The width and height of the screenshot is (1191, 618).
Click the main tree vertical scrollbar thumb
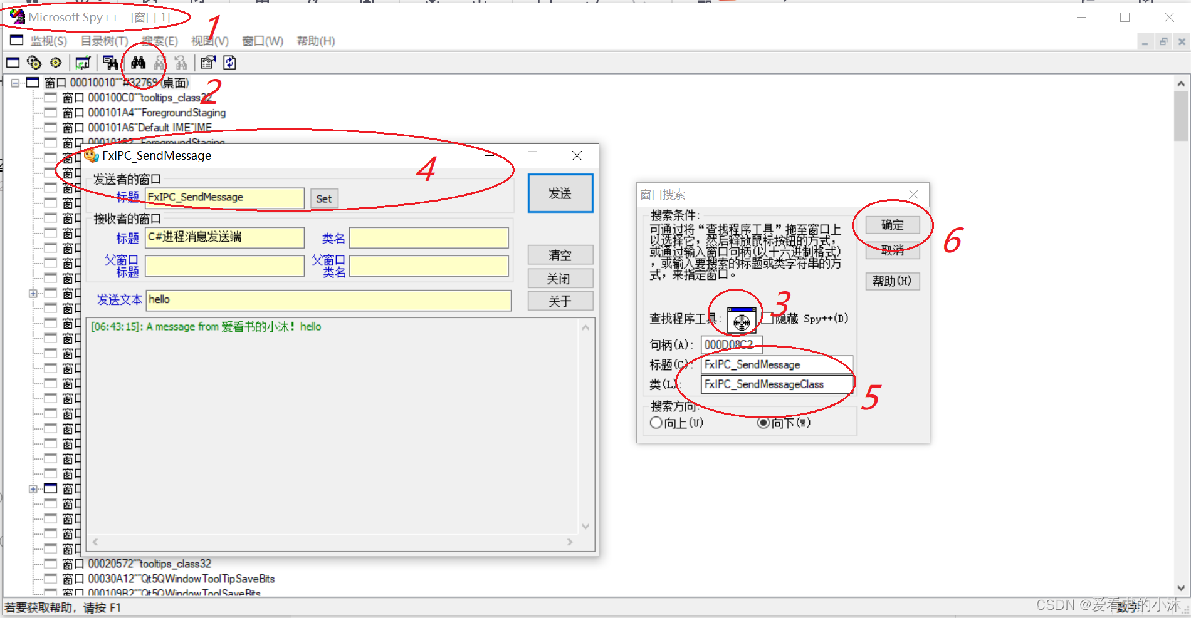click(x=1181, y=116)
